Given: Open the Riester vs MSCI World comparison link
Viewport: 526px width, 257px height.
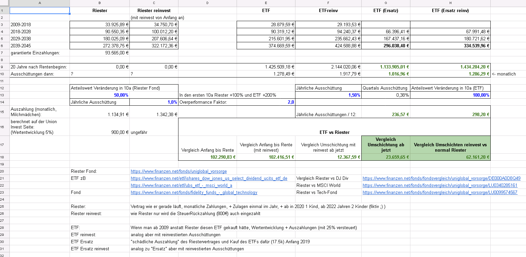Looking at the screenshot, I should (x=440, y=186).
